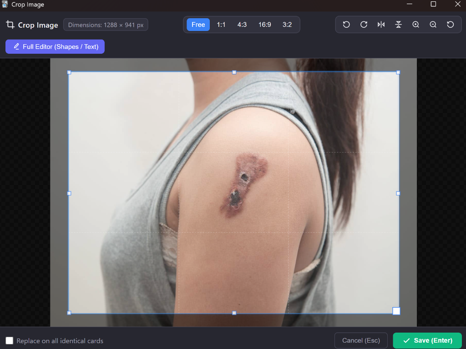Check Replace on all identical cards
The width and height of the screenshot is (466, 349).
click(10, 341)
